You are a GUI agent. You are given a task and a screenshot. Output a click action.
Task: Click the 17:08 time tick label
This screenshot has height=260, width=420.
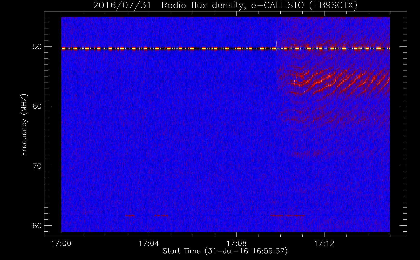click(236, 243)
